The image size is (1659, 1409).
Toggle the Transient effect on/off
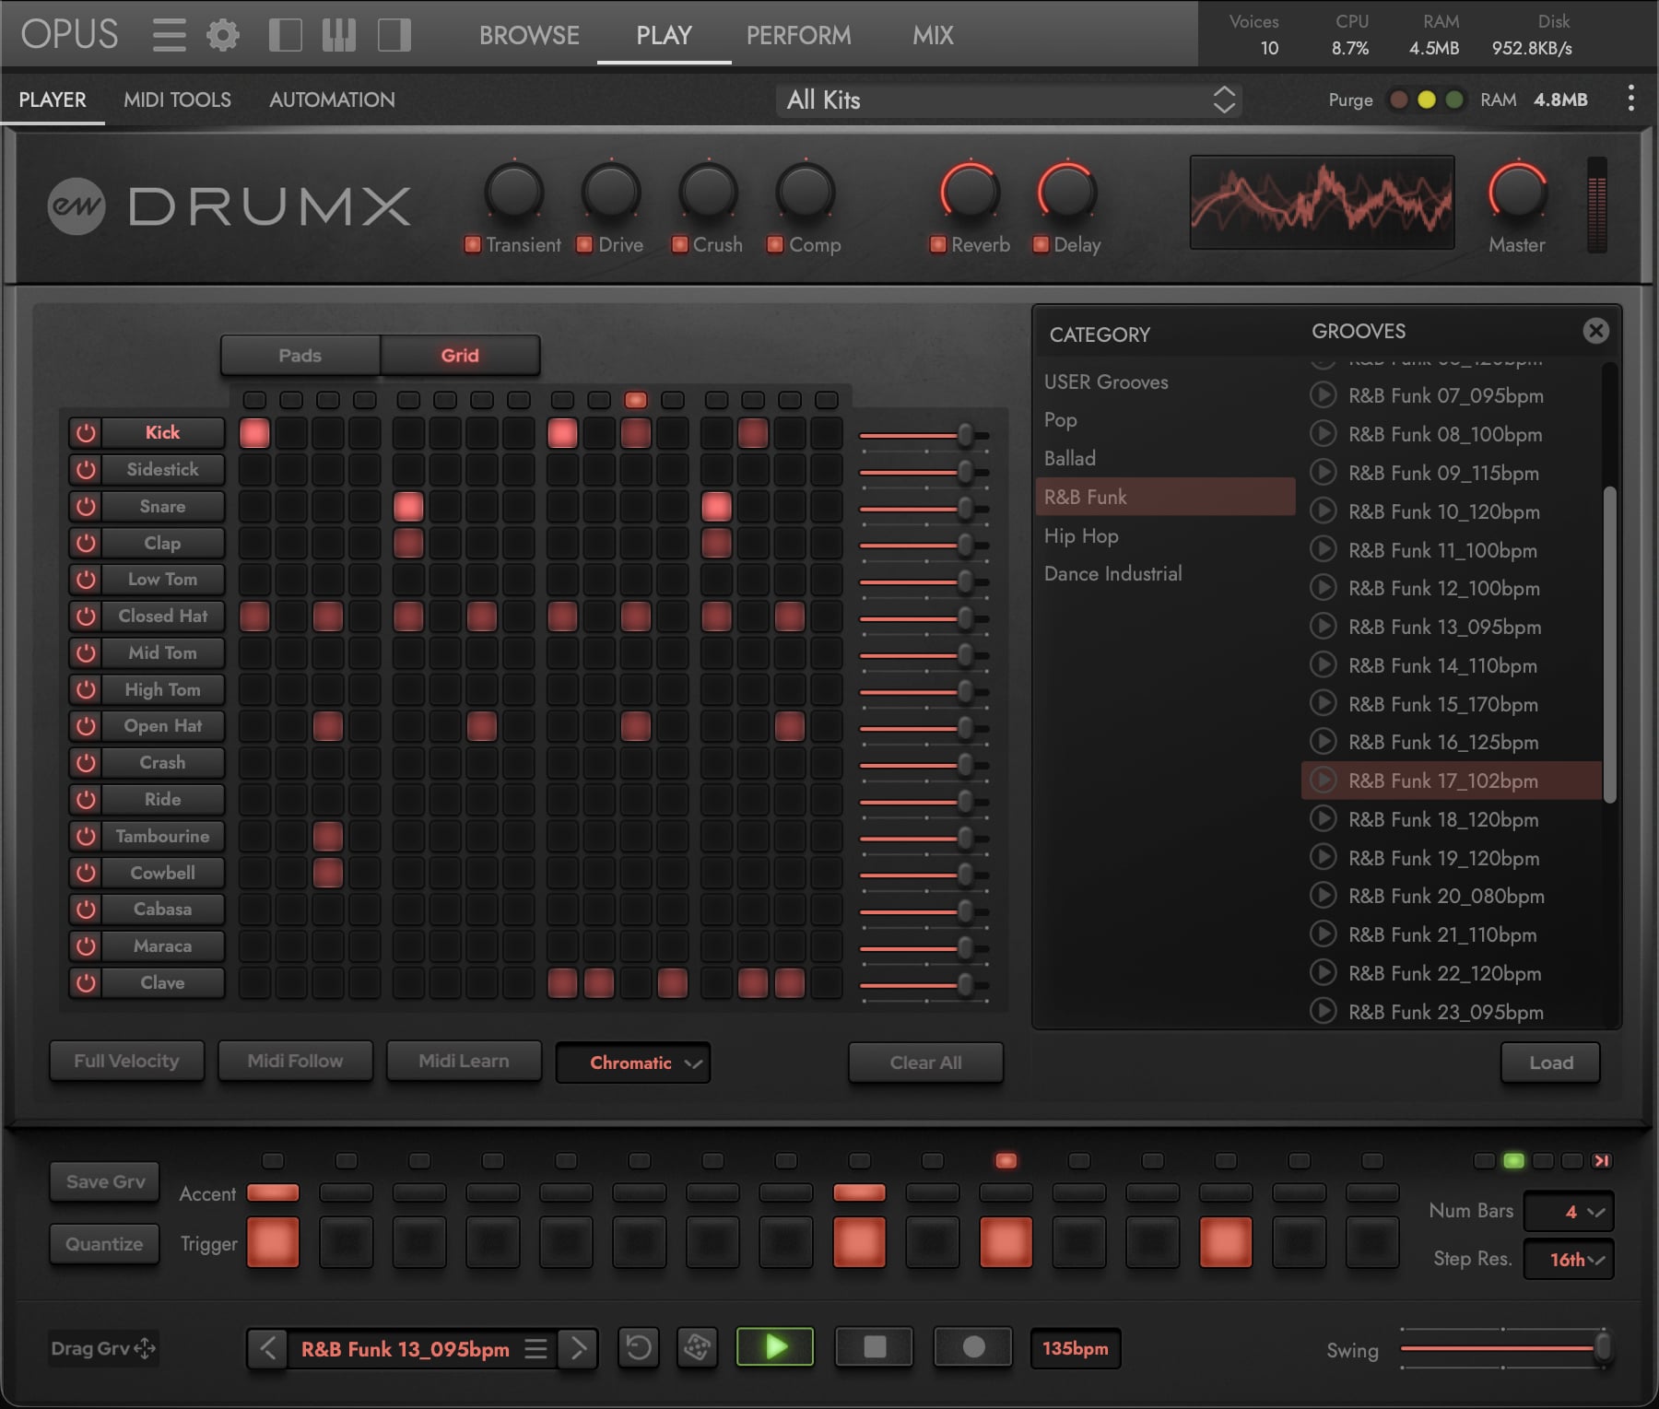473,244
